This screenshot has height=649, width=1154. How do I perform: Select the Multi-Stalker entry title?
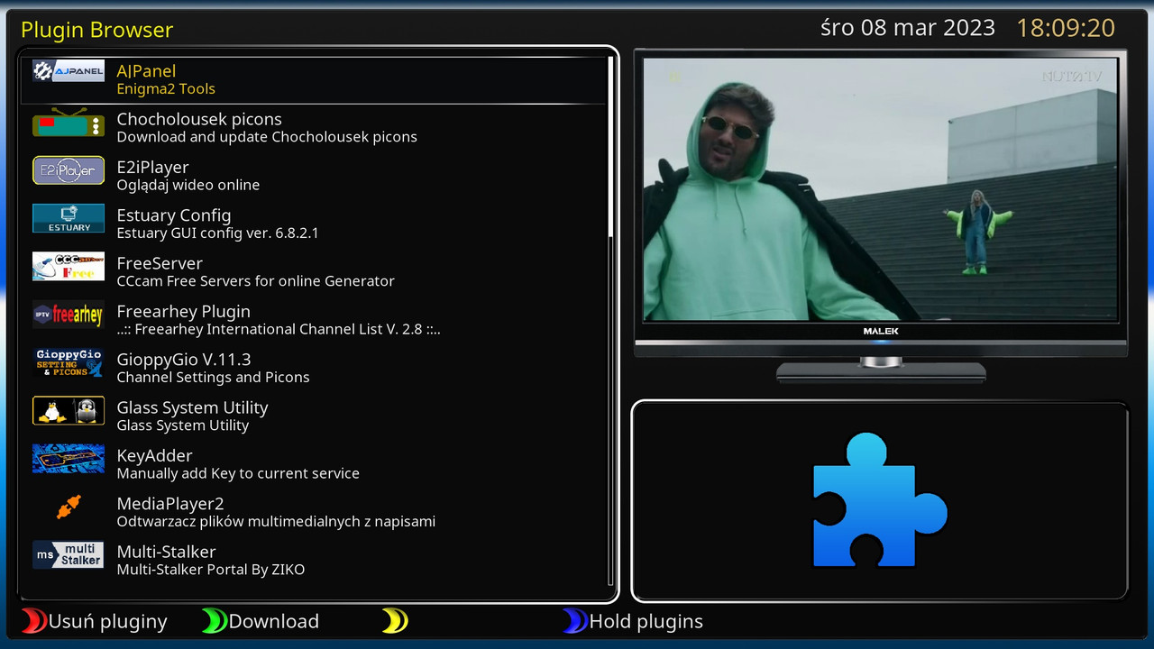coord(166,552)
